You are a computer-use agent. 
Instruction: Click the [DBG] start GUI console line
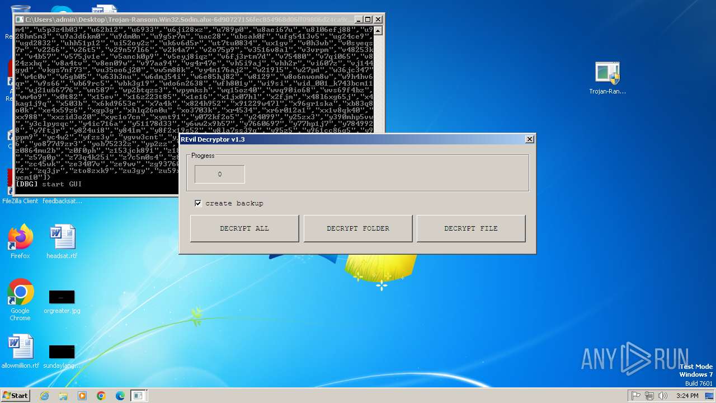[49, 184]
